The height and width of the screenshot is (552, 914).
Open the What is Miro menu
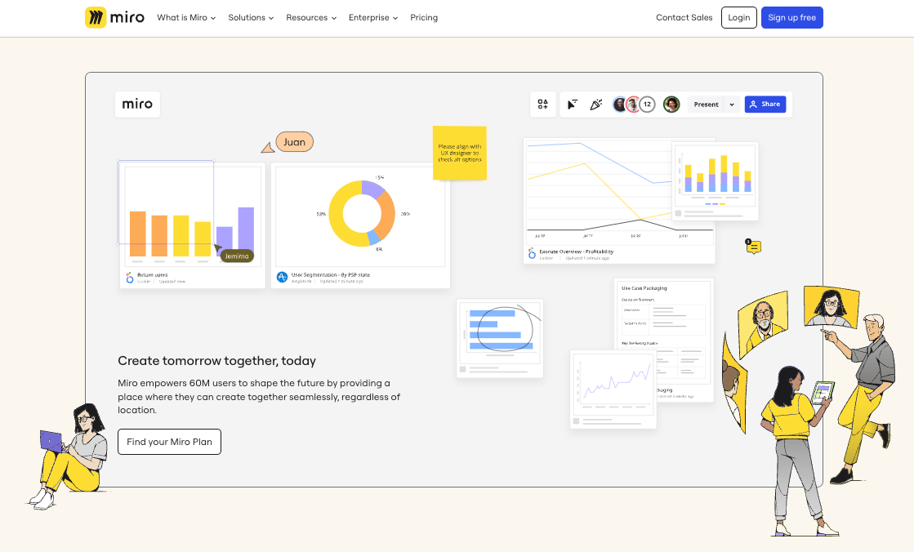coord(185,17)
